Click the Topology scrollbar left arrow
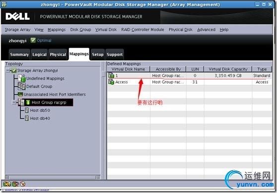This screenshot has width=277, height=193. [7, 177]
